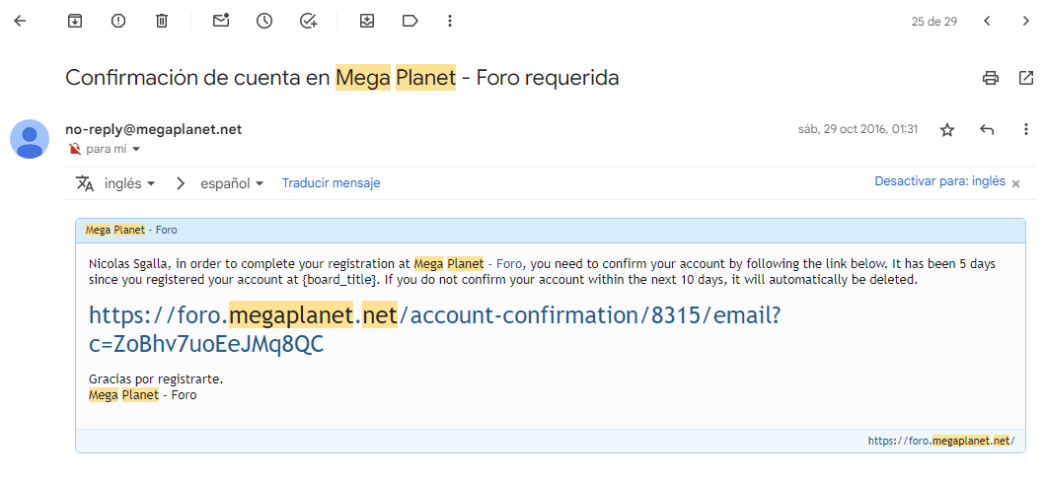Open the three-dot more options menu
The width and height of the screenshot is (1045, 480).
[x=450, y=21]
